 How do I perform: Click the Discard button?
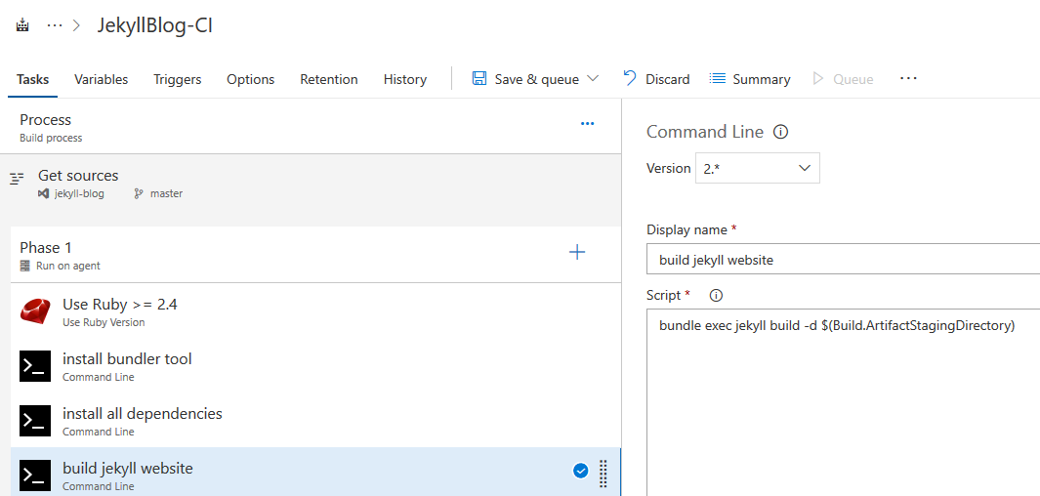click(x=656, y=79)
